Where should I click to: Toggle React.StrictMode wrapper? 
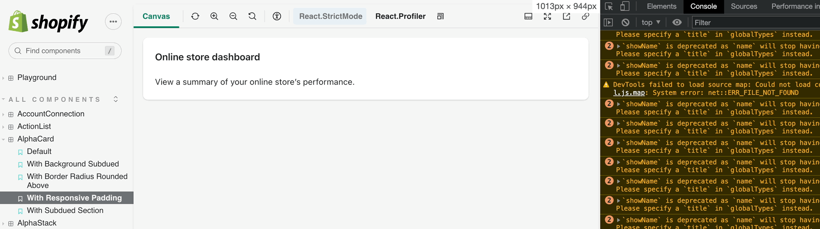click(330, 16)
